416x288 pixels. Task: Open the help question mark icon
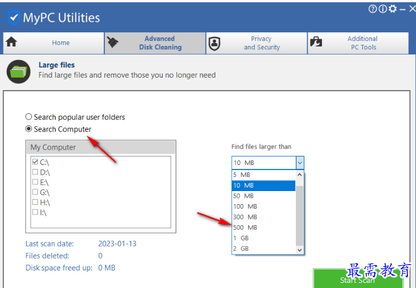(372, 9)
